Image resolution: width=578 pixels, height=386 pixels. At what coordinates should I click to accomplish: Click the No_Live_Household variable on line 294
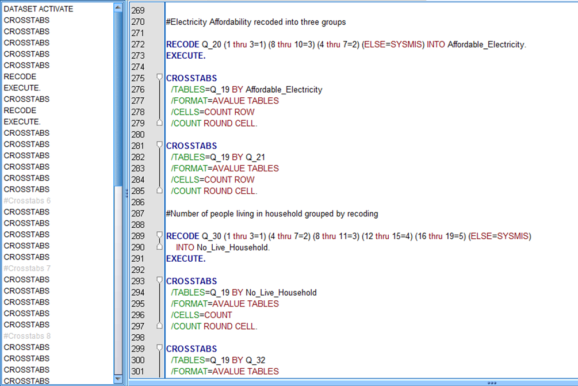tap(281, 292)
